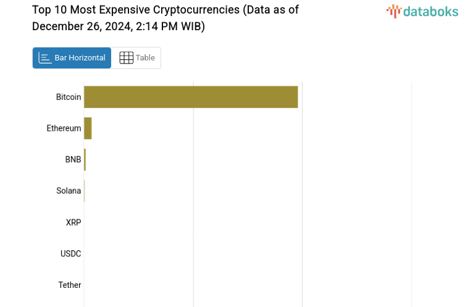465x307 pixels.
Task: Select the Bitcoin bar in the chart
Action: coord(191,97)
